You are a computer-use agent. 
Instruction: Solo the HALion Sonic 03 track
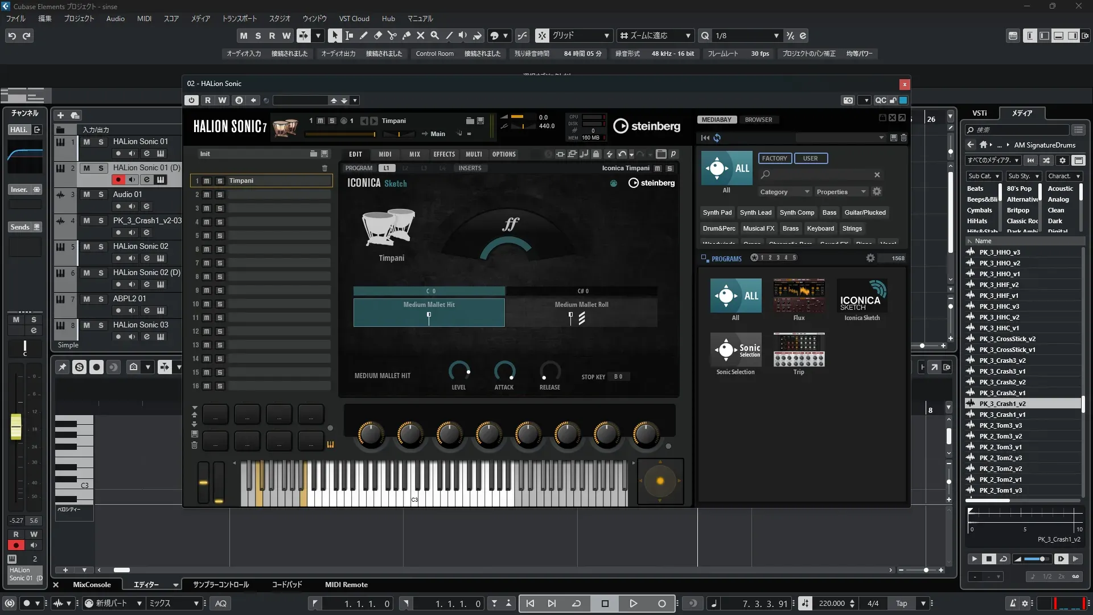click(101, 325)
